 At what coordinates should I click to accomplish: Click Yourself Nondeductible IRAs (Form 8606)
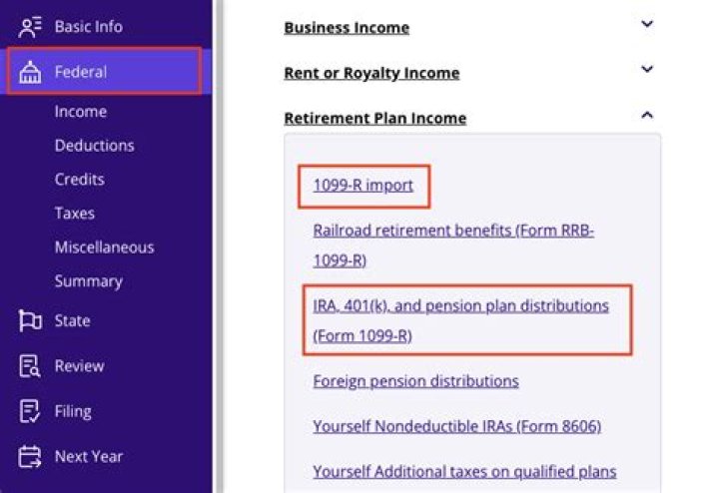click(456, 427)
